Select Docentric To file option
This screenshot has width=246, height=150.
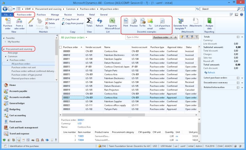point(142,22)
